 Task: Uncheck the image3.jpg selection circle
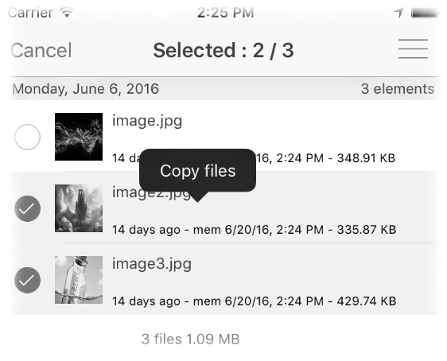point(27,280)
